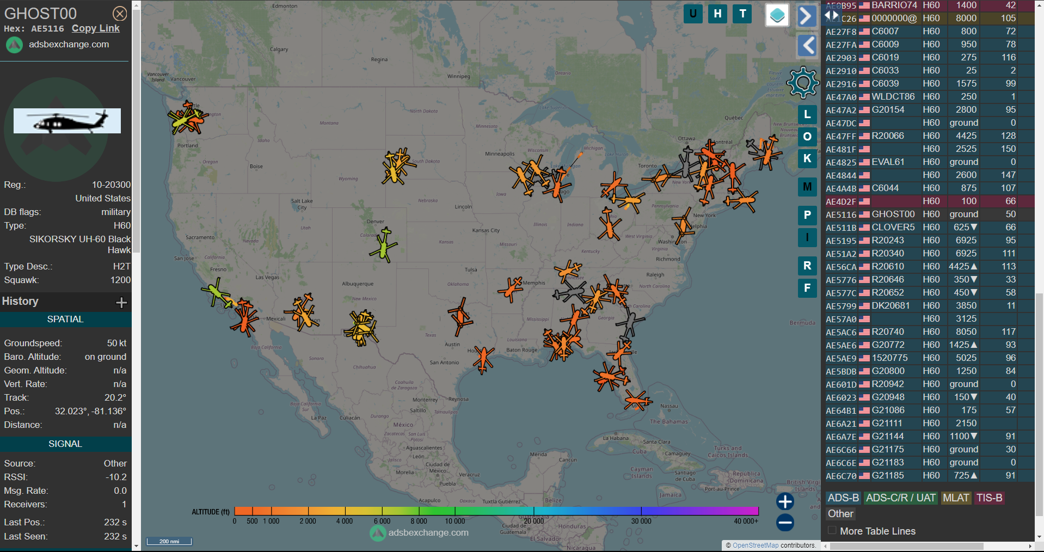Click the TIS-B source legend label

click(989, 498)
